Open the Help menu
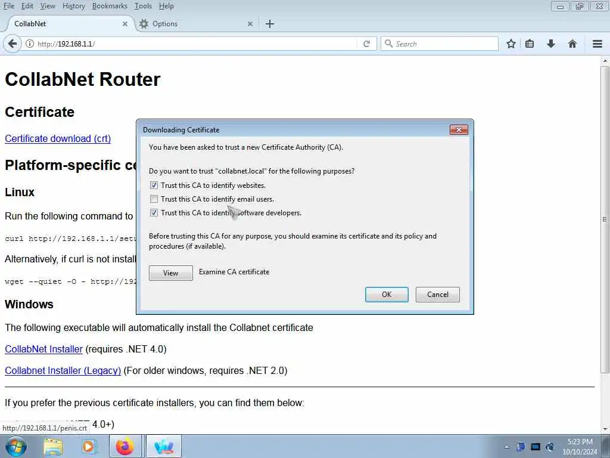The width and height of the screenshot is (610, 458). [x=166, y=6]
